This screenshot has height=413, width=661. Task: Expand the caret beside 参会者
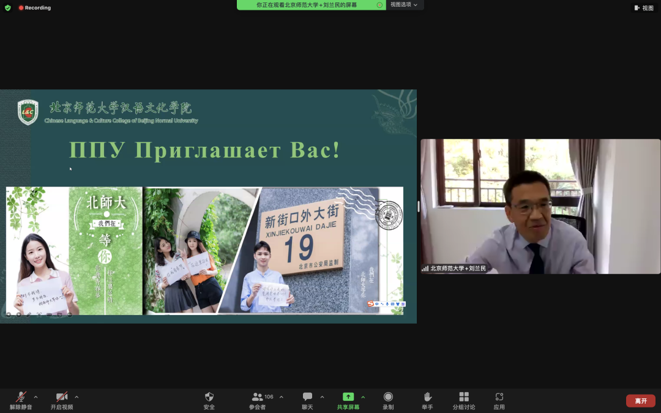[281, 397]
